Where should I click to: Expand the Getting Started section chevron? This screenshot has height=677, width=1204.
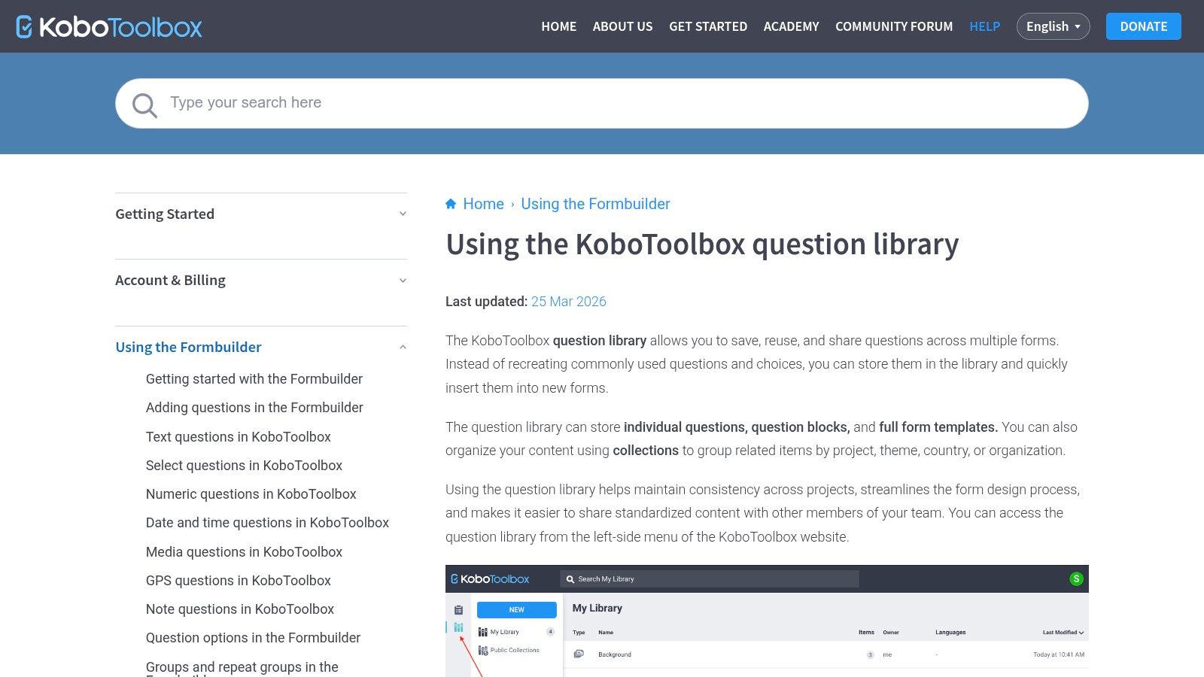[403, 214]
